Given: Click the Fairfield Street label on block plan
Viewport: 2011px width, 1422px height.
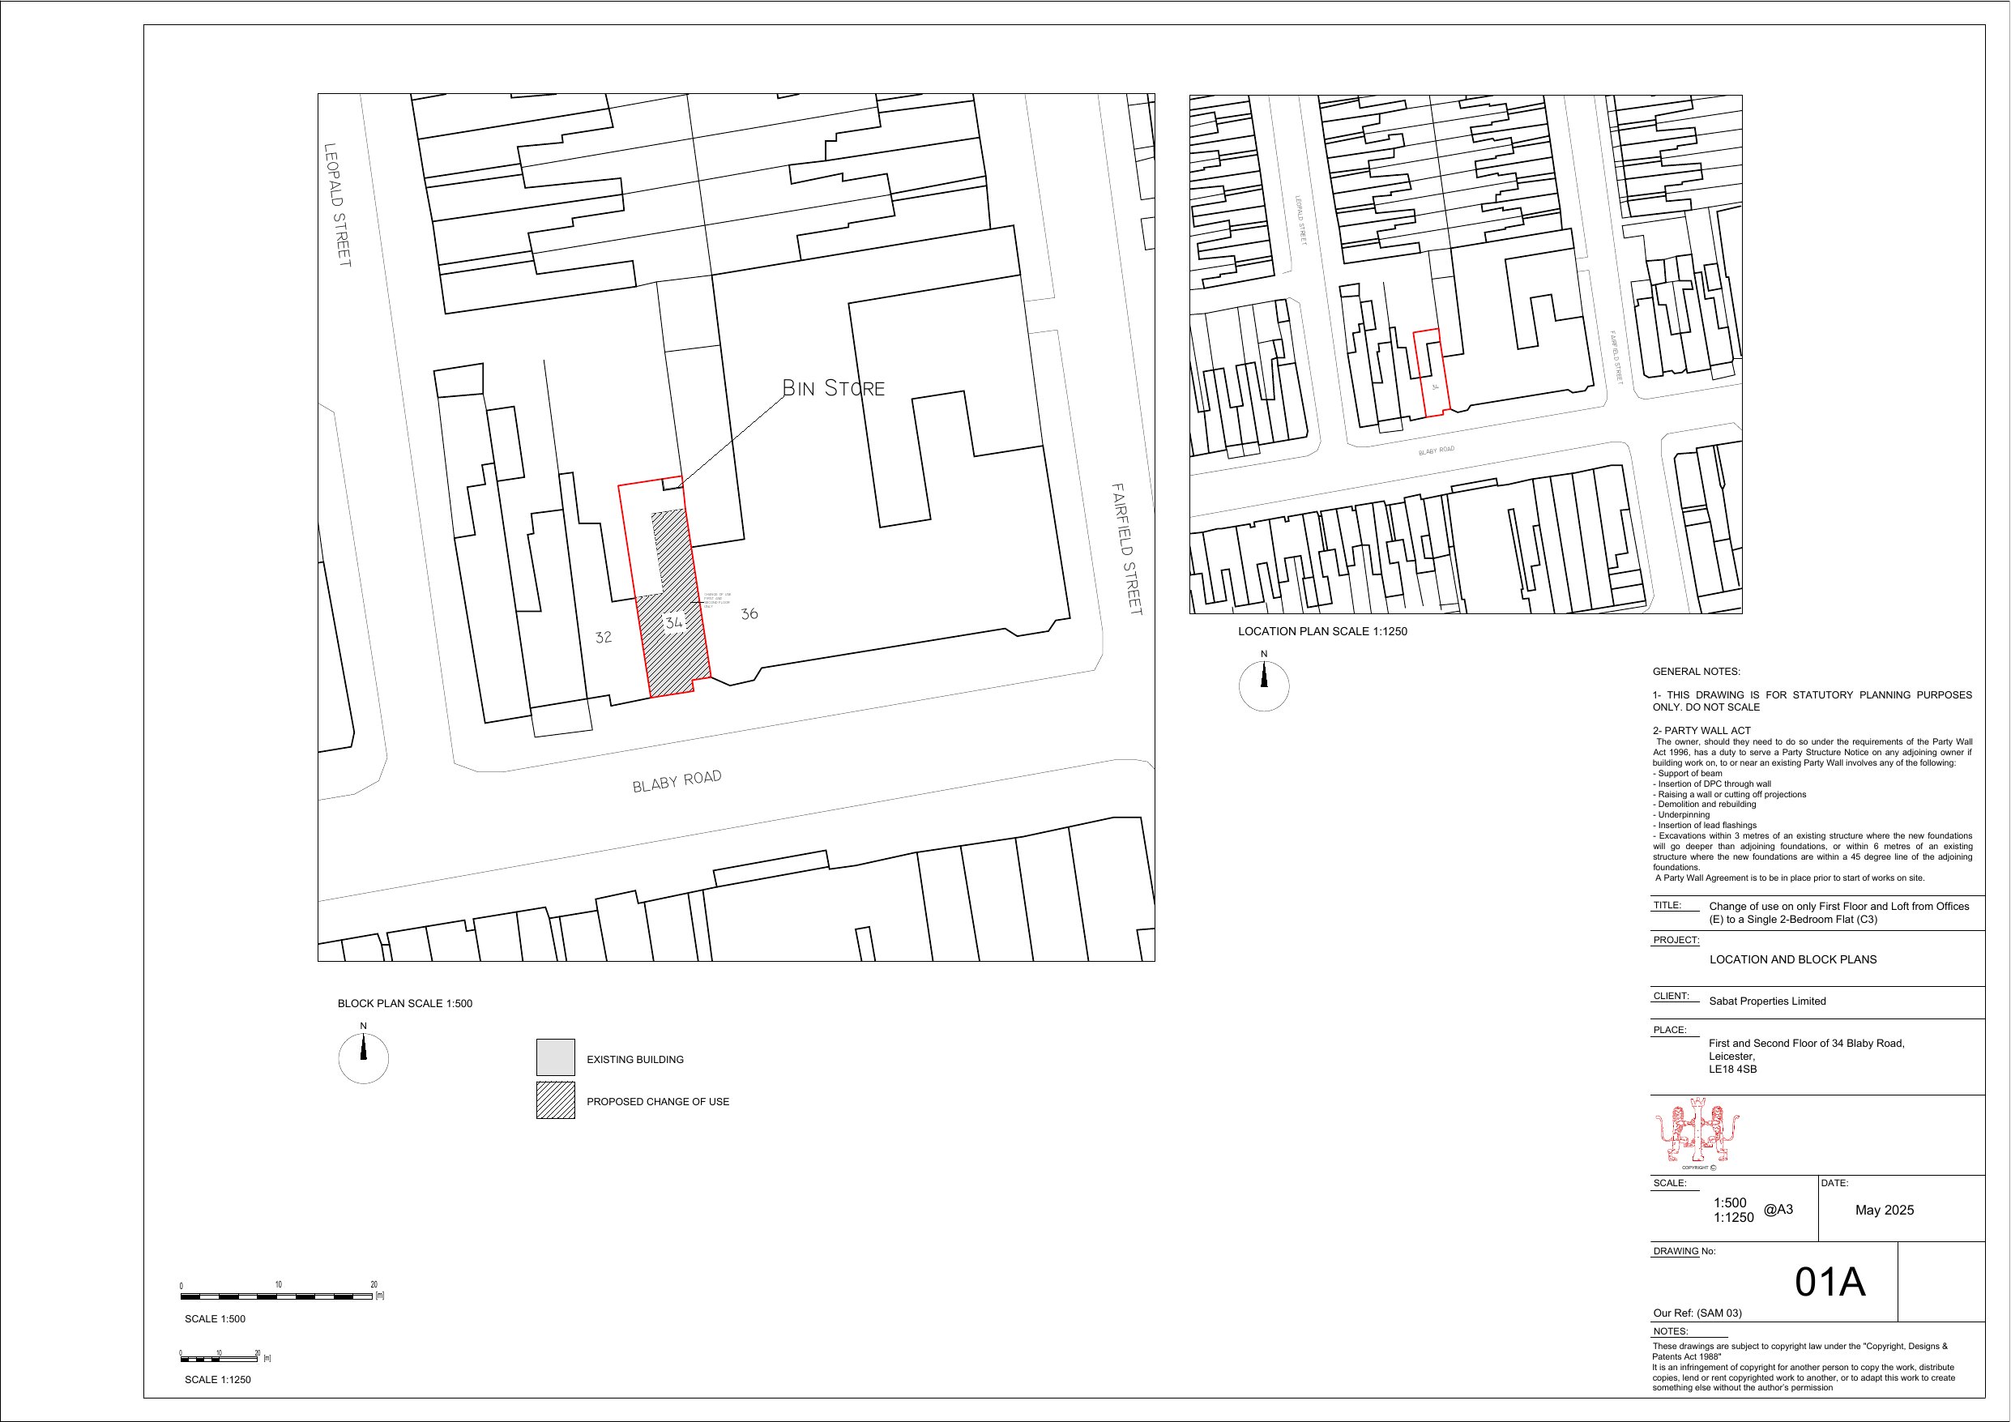Looking at the screenshot, I should click(x=1126, y=549).
